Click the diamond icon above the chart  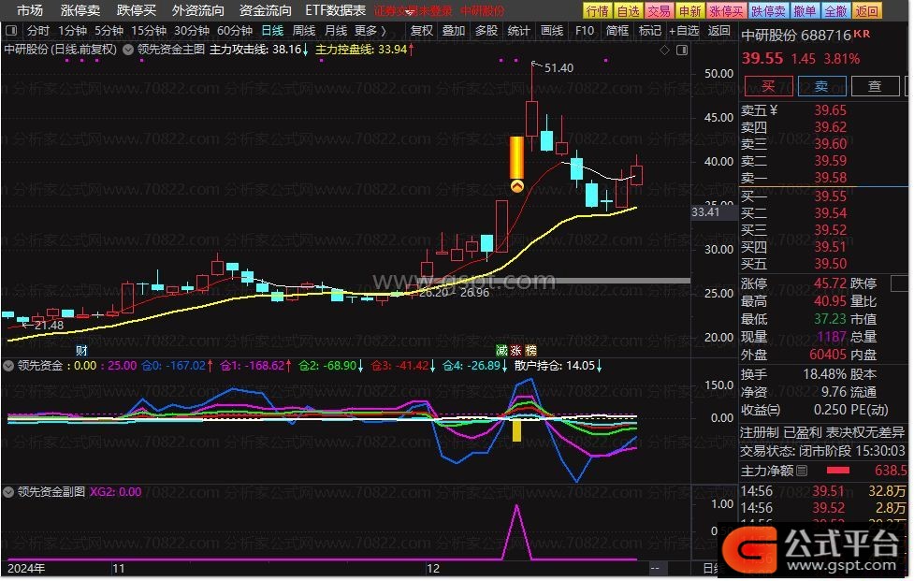(x=664, y=51)
